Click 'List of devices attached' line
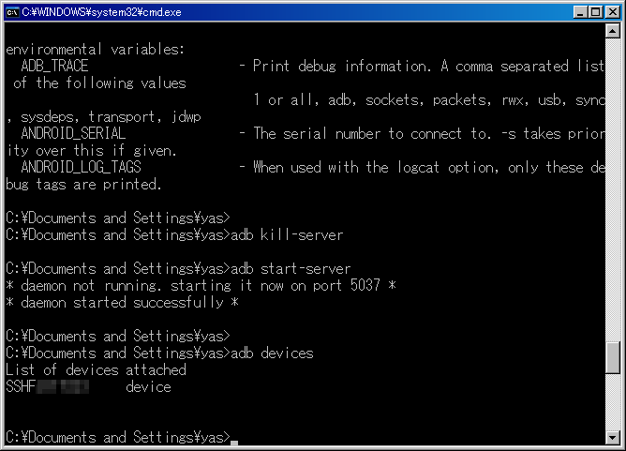Viewport: 626px width, 451px height. click(x=97, y=370)
